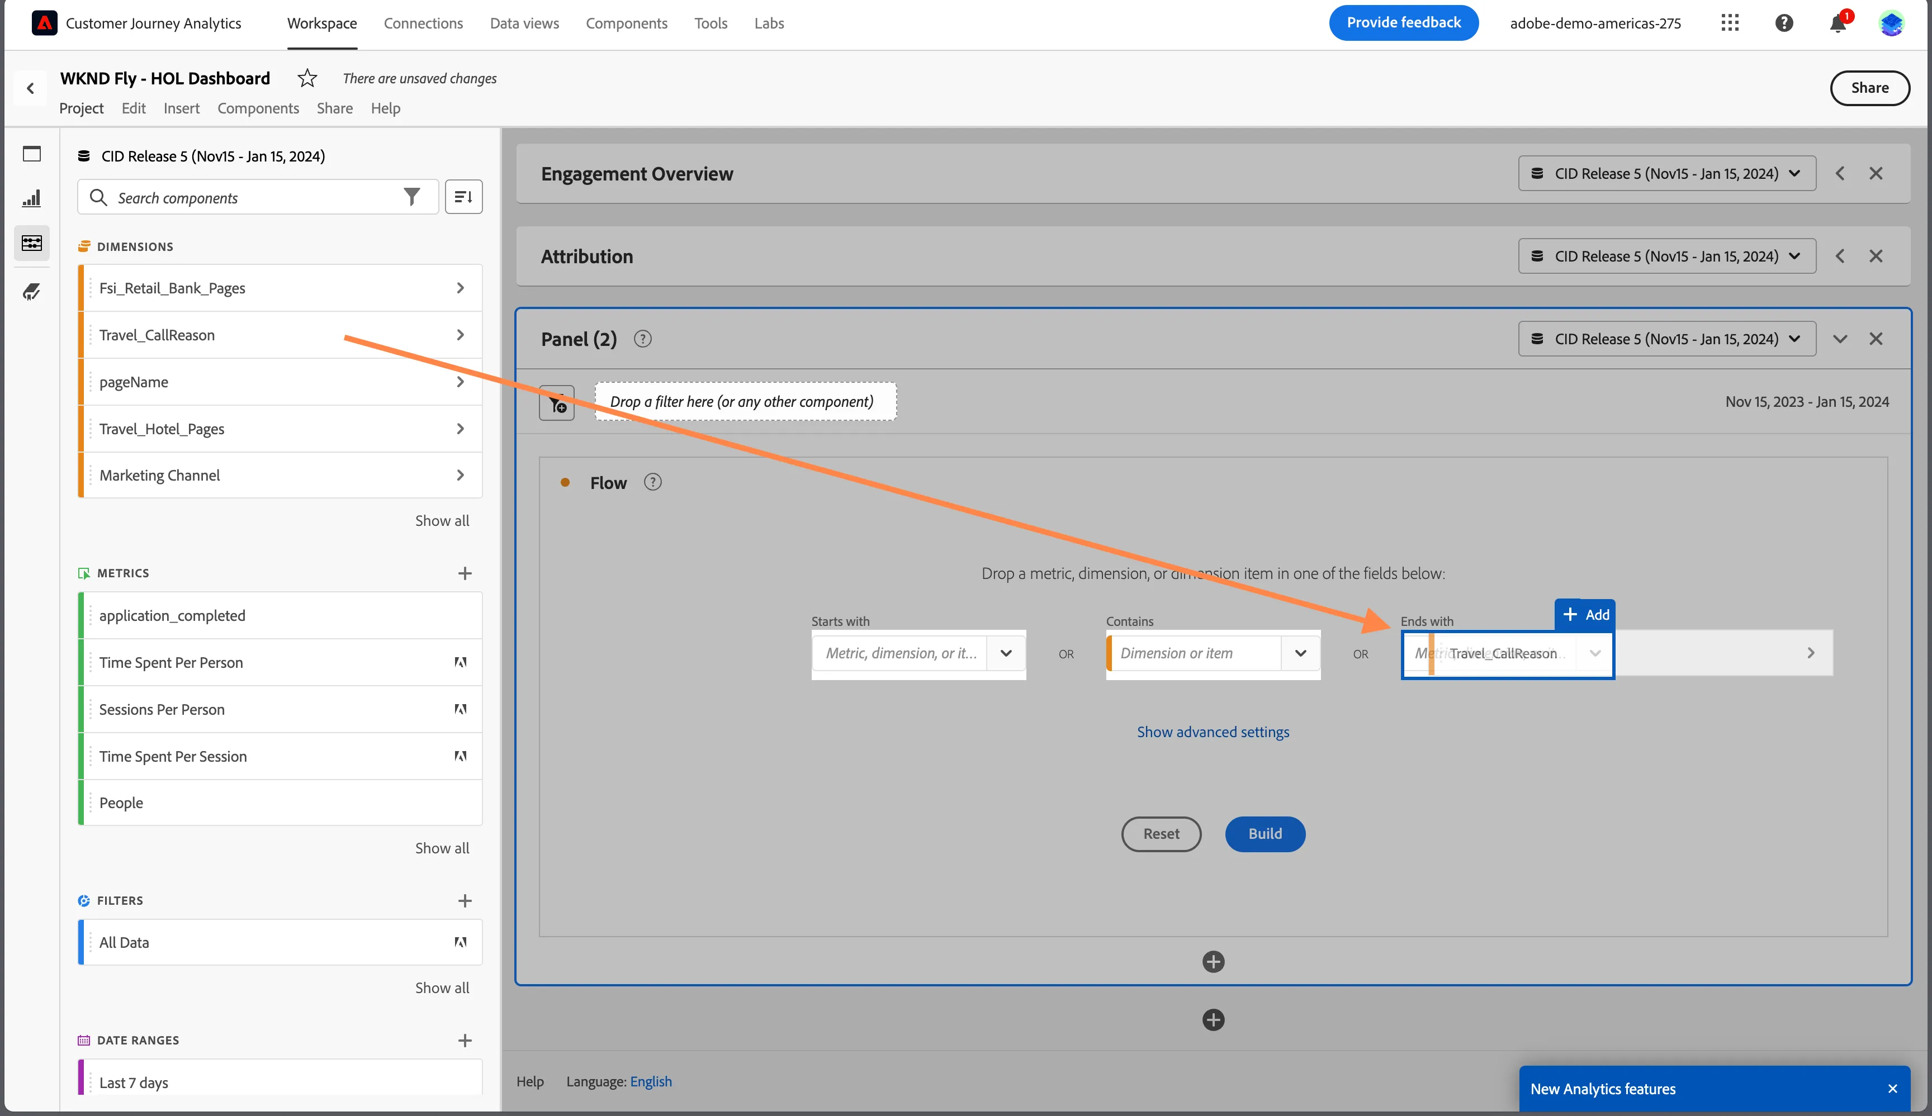Image resolution: width=1932 pixels, height=1116 pixels.
Task: Close the New Analytics features banner
Action: tap(1892, 1089)
